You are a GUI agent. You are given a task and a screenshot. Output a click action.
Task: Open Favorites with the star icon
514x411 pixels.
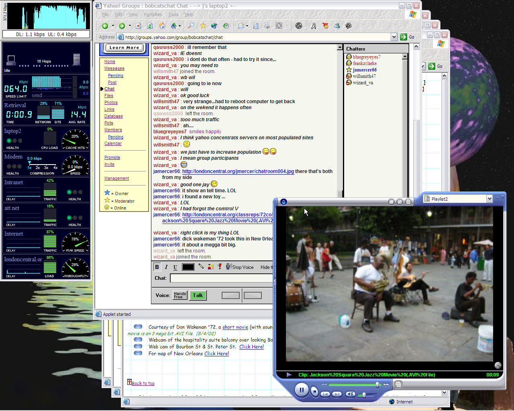pyautogui.click(x=203, y=26)
